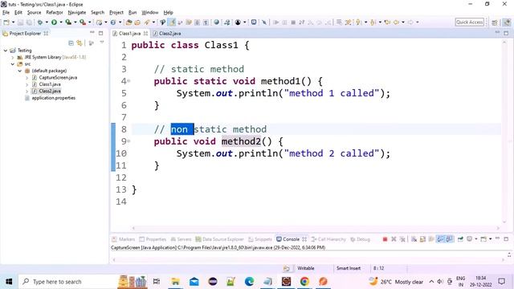The width and height of the screenshot is (514, 289).
Task: Open the Source menu
Action: click(34, 13)
